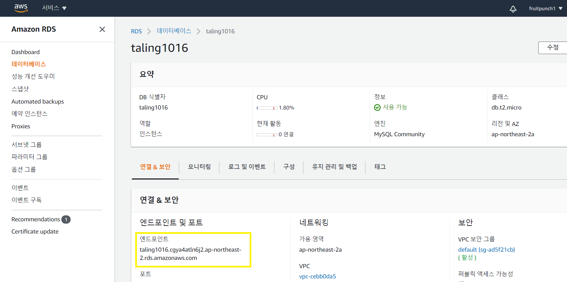This screenshot has height=282, width=567.
Task: Open the Recommendations count badge
Action: (66, 219)
